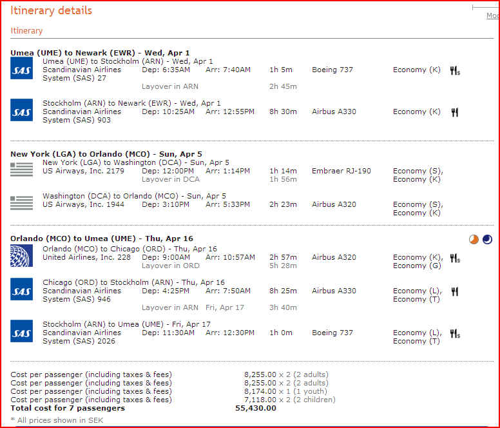Click the US Airways logo for flight 1944
This screenshot has width=500, height=428.
tap(21, 202)
